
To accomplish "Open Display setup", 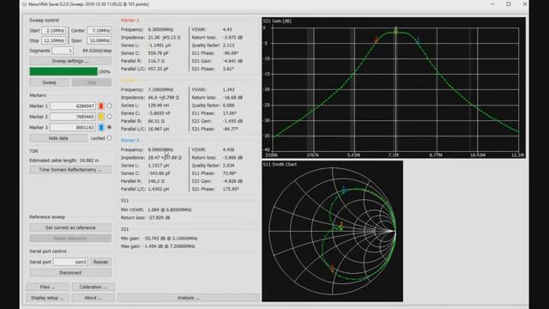I will coord(47,298).
